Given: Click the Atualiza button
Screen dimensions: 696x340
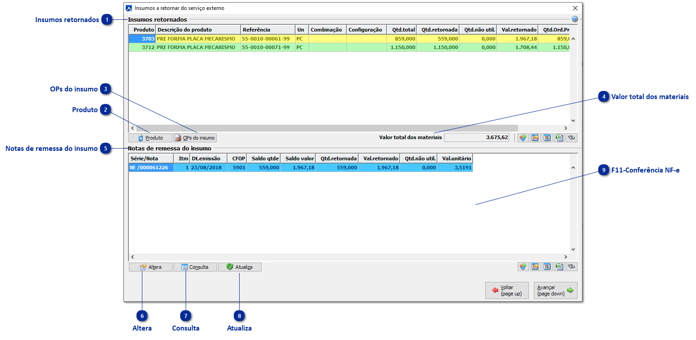Looking at the screenshot, I should point(240,267).
